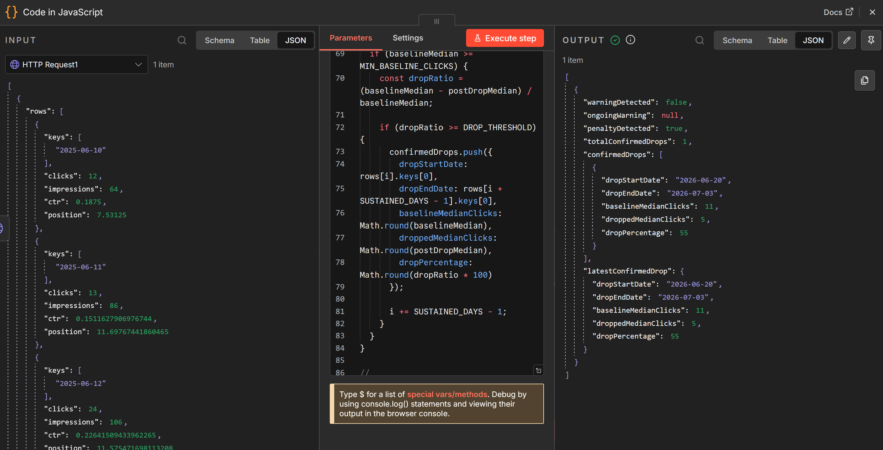Image resolution: width=883 pixels, height=450 pixels.
Task: Switch input view to Table
Action: pyautogui.click(x=260, y=40)
